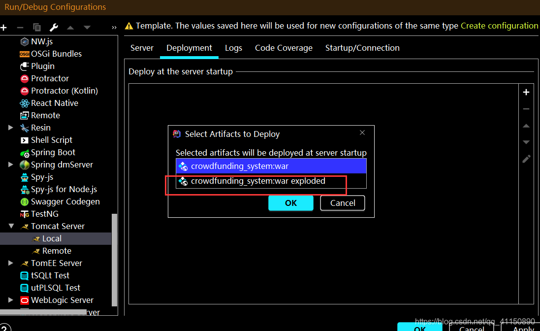Move configuration up arrow in toolbar
Screen dimensions: 540x331
70,28
